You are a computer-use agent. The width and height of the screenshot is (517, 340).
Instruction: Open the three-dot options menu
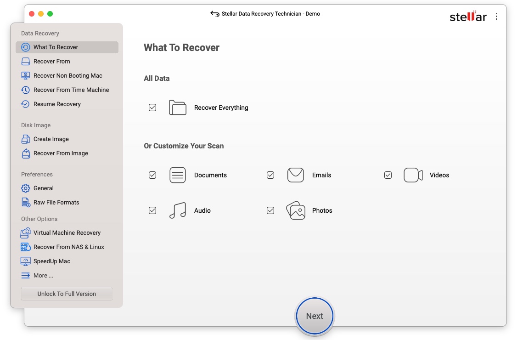pos(496,17)
